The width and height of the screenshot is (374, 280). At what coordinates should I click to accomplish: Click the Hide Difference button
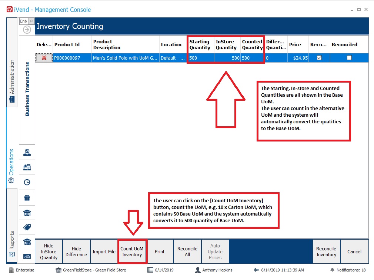pos(76,251)
